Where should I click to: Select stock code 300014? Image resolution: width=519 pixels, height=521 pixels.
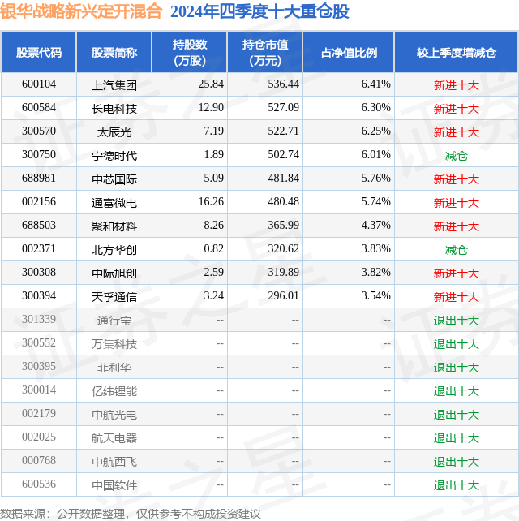tap(39, 390)
